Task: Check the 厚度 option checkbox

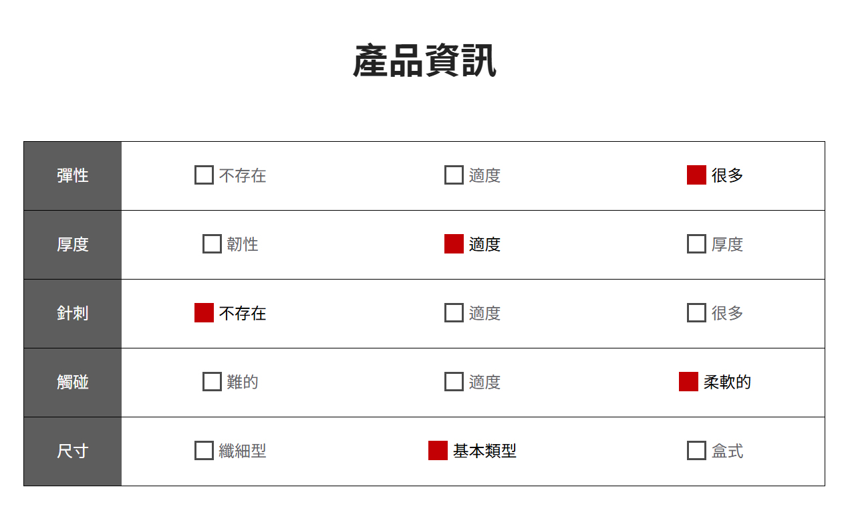Action: [696, 244]
